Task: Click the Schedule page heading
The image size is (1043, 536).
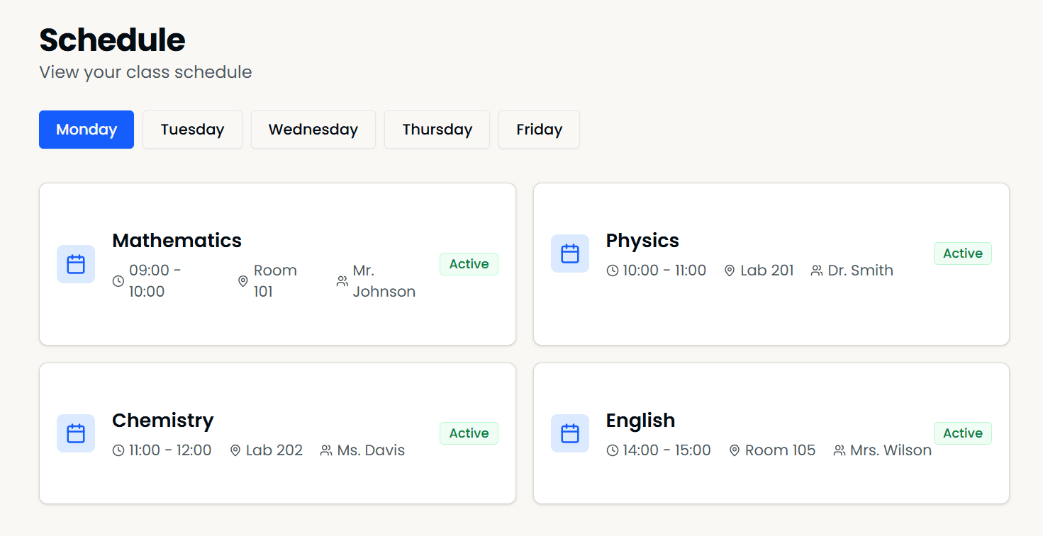Action: click(x=111, y=41)
